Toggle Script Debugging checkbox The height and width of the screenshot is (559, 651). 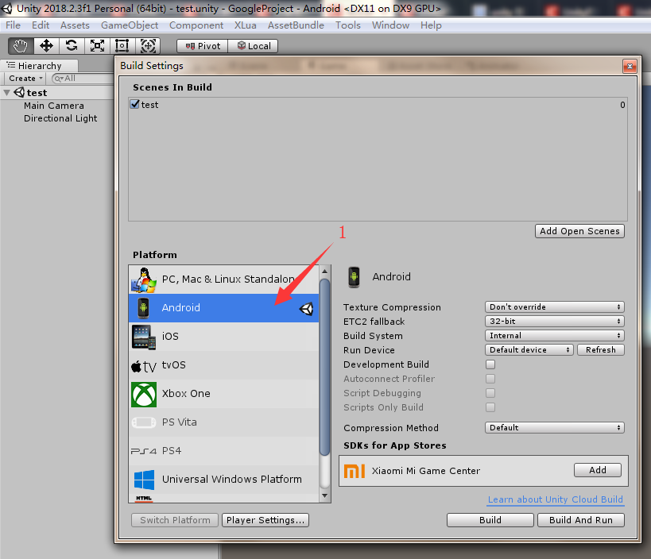[490, 393]
